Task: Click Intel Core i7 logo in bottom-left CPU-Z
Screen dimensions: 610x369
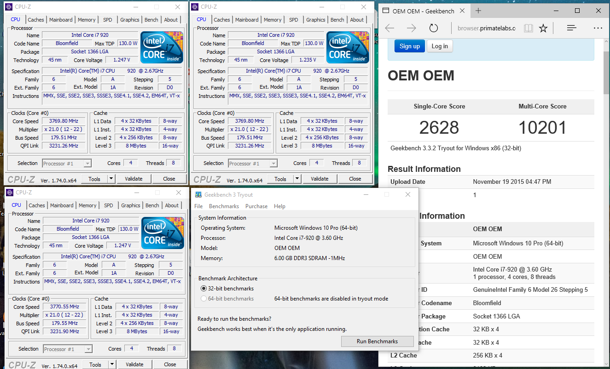Action: (x=163, y=233)
